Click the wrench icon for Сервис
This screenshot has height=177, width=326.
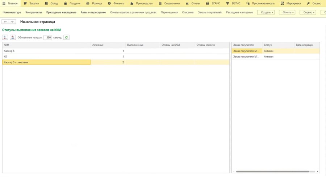(308, 3)
